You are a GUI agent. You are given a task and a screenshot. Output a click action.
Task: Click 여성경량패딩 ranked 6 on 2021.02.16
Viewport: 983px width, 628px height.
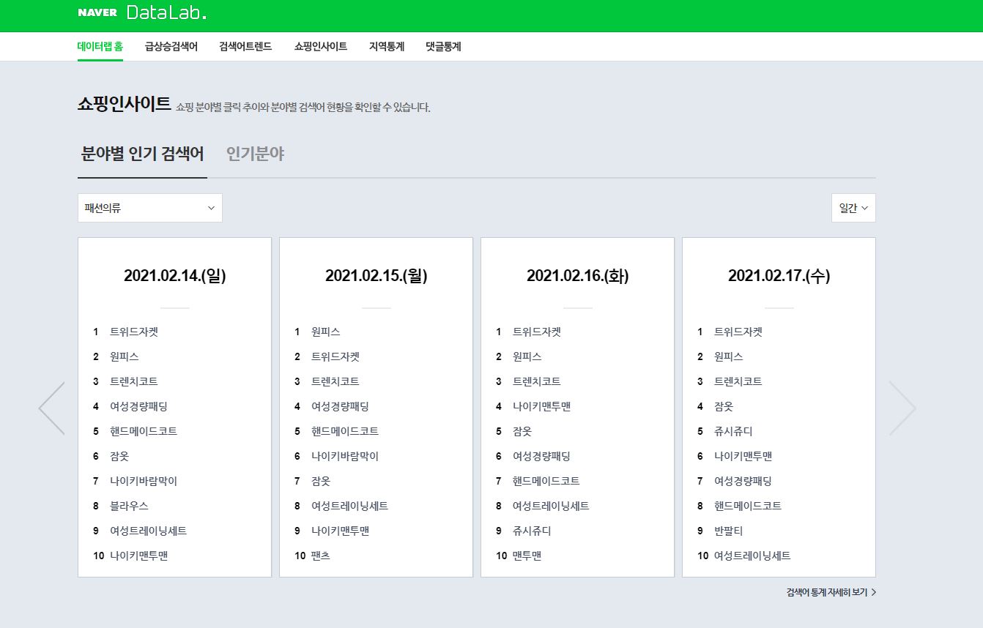click(x=541, y=456)
